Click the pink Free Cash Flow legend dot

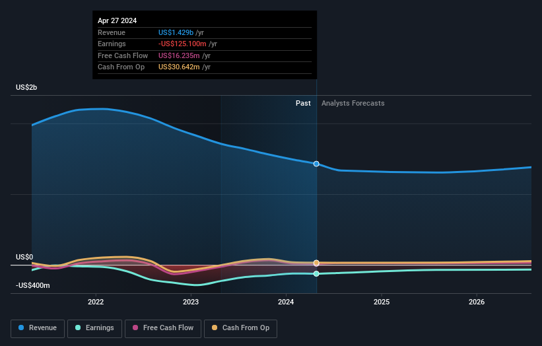(x=135, y=328)
